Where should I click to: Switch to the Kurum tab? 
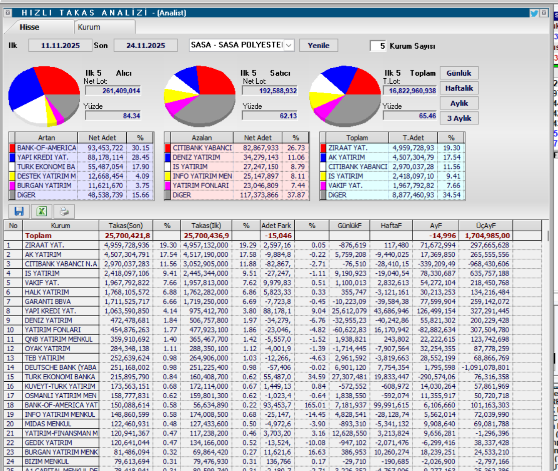pyautogui.click(x=89, y=27)
